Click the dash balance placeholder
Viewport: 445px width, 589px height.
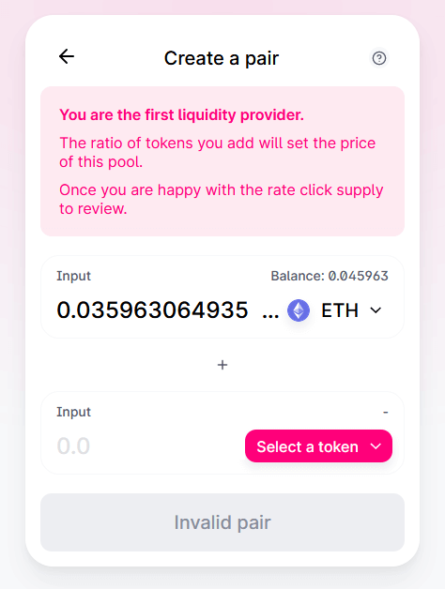[x=386, y=412]
